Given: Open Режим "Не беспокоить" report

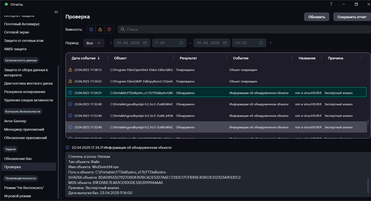Looking at the screenshot, I should (x=24, y=188).
